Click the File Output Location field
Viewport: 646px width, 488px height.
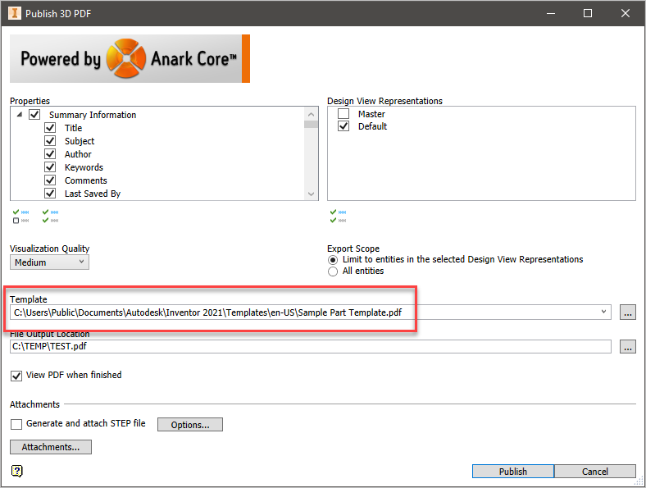pyautogui.click(x=310, y=346)
